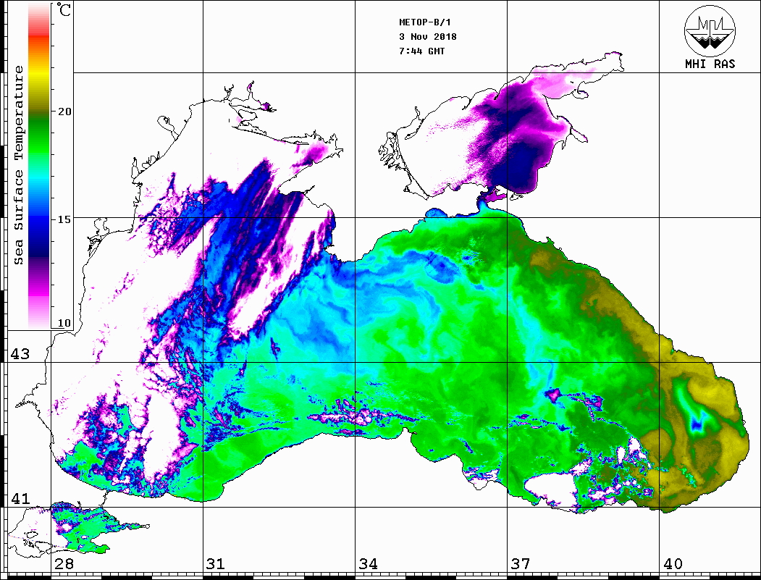This screenshot has width=761, height=580.
Task: Click the longitude label 28
Action: coord(64,564)
